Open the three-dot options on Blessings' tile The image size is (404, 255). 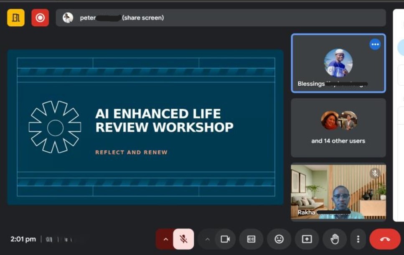pos(375,44)
